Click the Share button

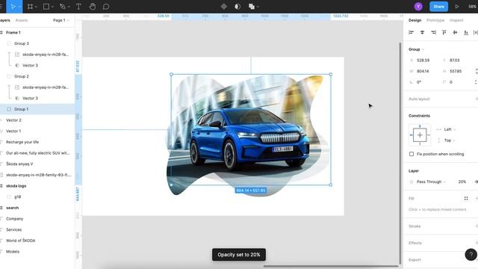point(438,7)
